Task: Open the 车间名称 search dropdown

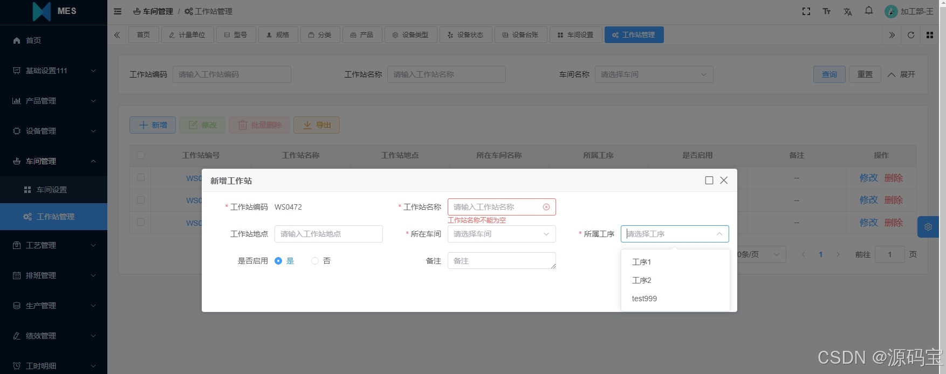Action: (654, 74)
